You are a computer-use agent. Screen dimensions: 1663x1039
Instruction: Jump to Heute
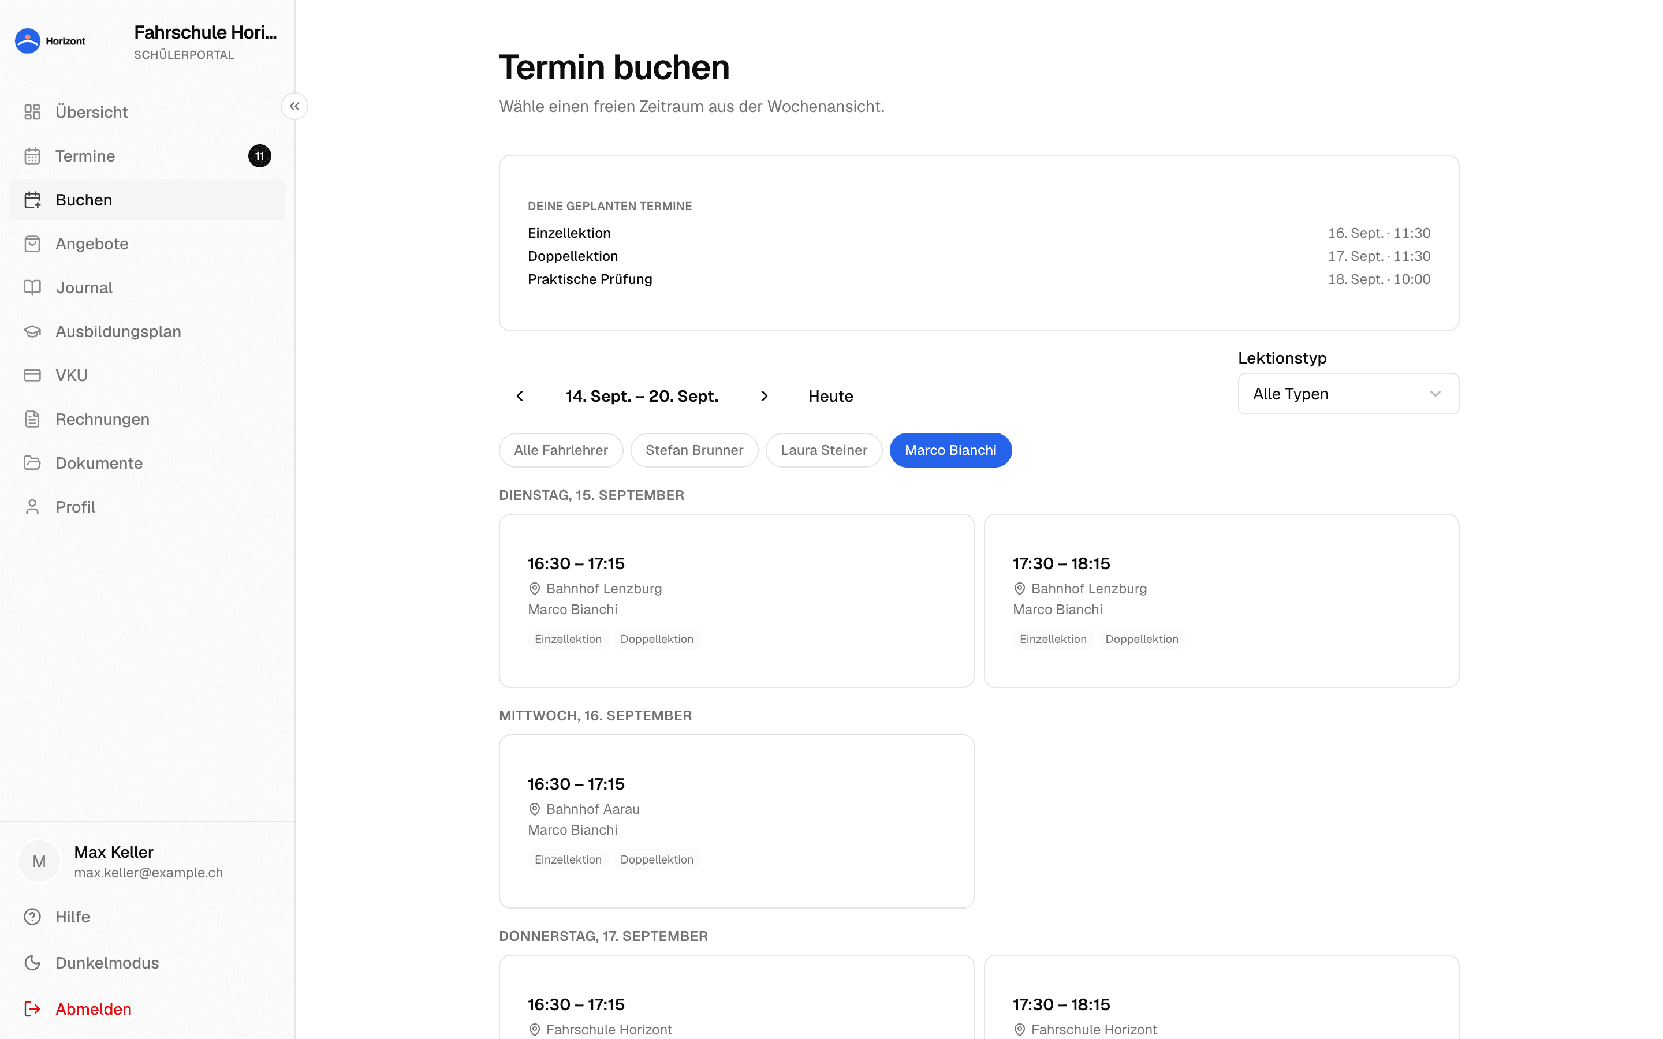(x=830, y=397)
